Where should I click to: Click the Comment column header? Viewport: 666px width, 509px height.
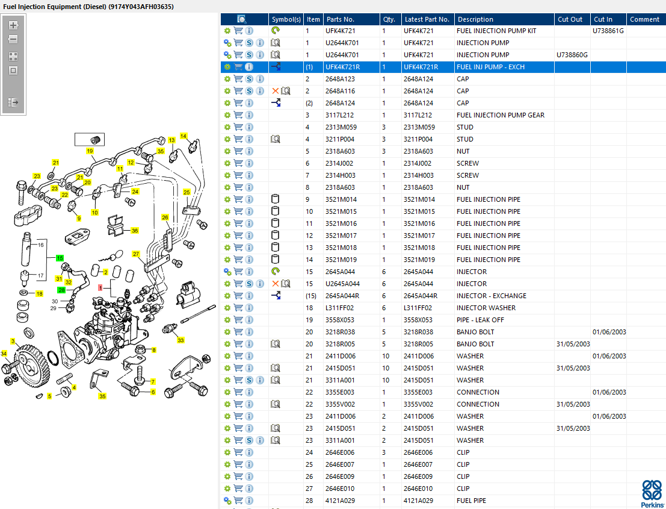point(646,19)
